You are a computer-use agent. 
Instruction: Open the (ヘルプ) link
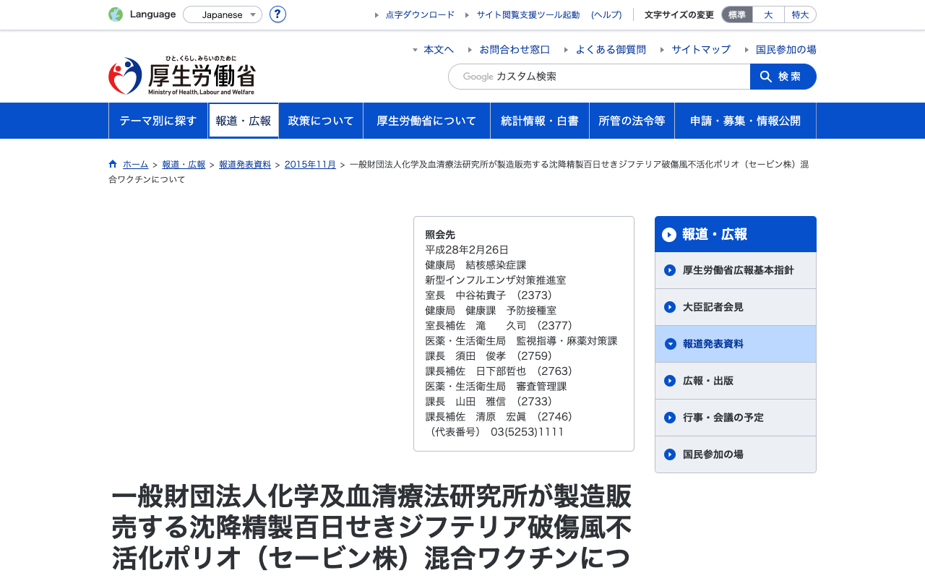point(606,14)
